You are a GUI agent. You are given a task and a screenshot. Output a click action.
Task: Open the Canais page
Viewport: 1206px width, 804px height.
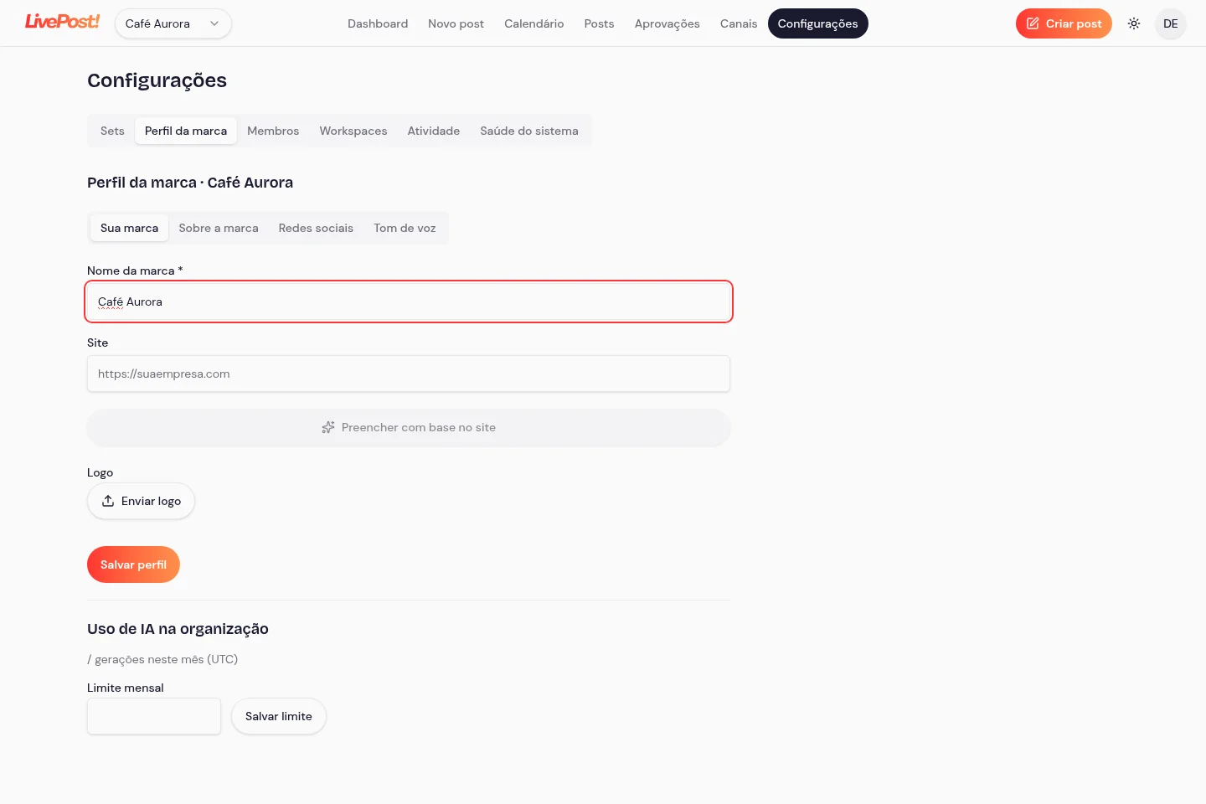(738, 23)
